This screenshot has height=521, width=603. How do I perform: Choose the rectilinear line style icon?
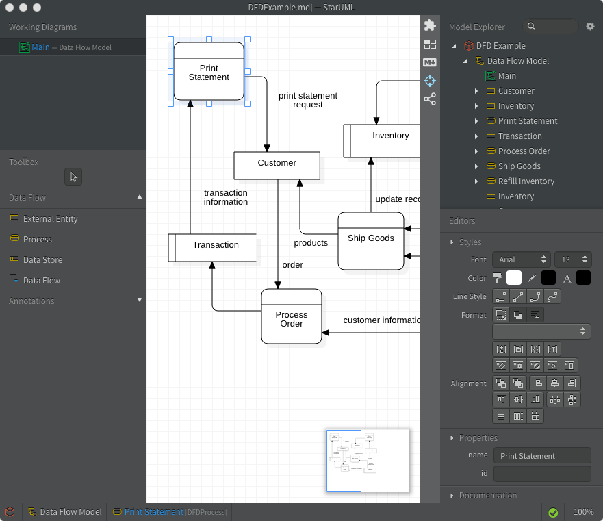[x=501, y=296]
